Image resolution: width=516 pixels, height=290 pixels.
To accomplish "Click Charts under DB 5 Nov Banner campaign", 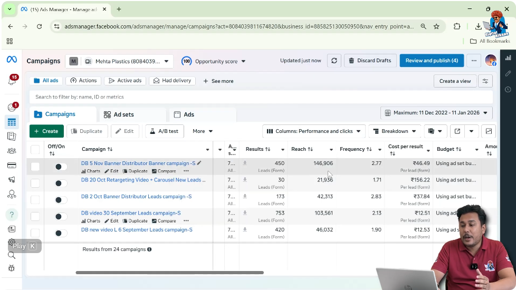I will pos(91,171).
